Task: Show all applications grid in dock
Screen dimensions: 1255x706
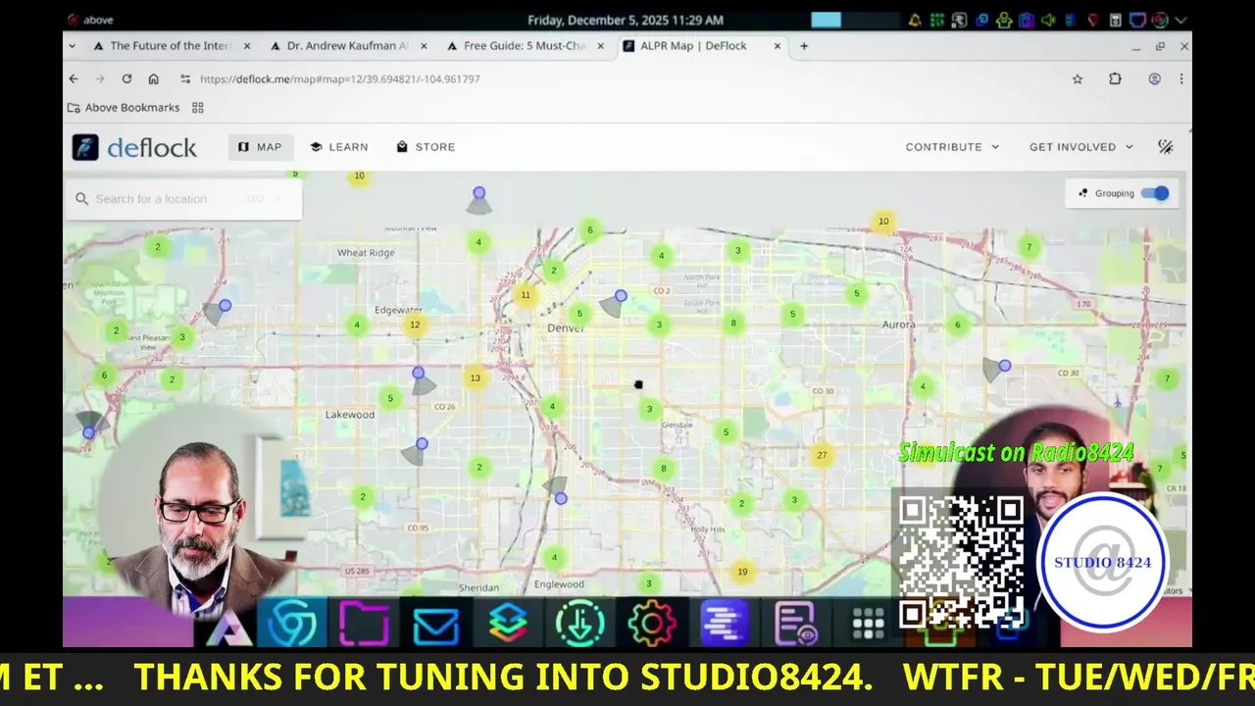Action: point(868,624)
